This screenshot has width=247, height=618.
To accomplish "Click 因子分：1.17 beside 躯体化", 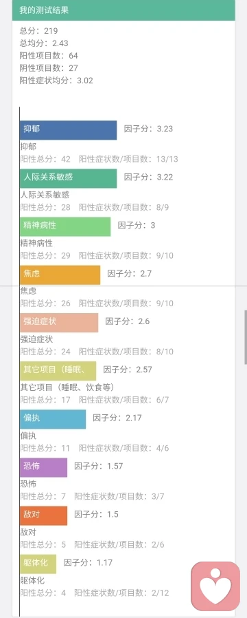I will coord(88,562).
